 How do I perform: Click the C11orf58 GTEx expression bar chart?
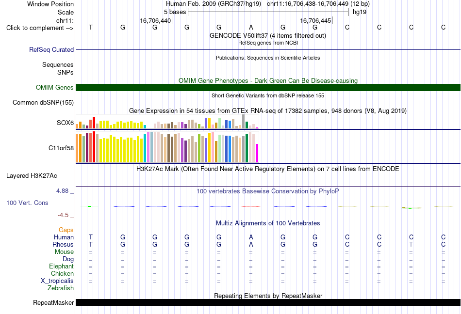tap(167, 147)
